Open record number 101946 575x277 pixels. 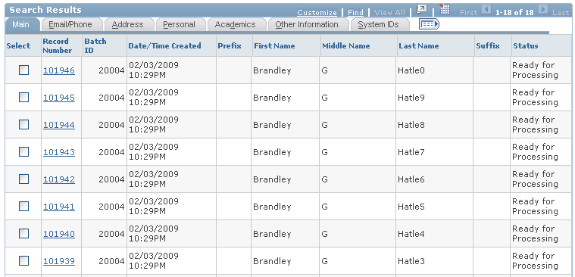(59, 70)
